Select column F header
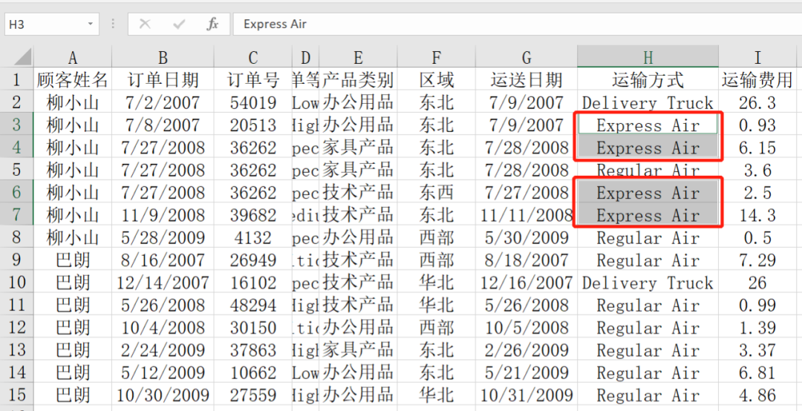 (x=437, y=56)
